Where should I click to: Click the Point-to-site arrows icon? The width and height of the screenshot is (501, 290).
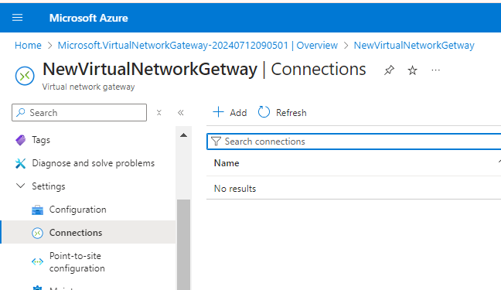click(37, 262)
